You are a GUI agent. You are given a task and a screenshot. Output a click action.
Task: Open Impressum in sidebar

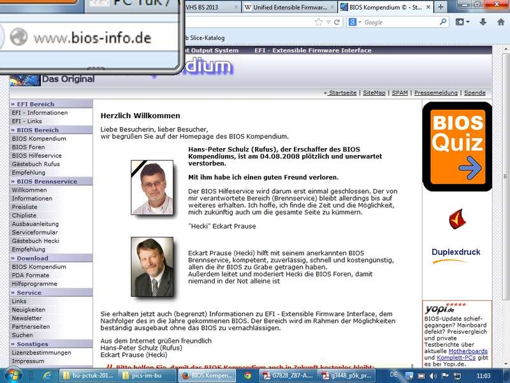coord(28,361)
